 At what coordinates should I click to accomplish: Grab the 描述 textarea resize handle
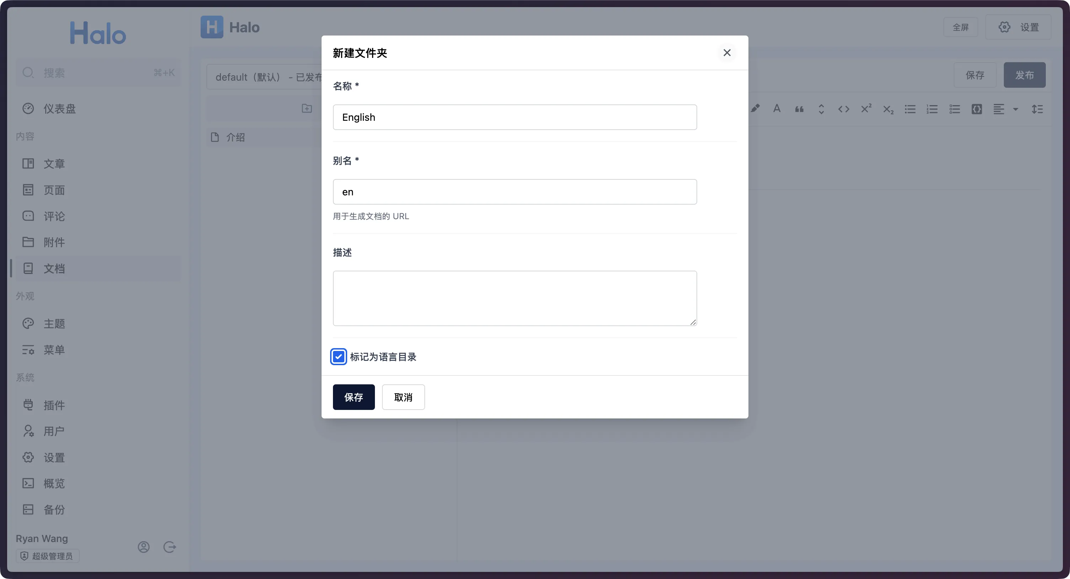(x=693, y=322)
